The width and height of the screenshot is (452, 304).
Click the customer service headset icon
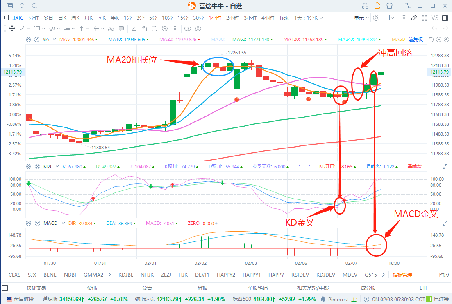point(365,6)
